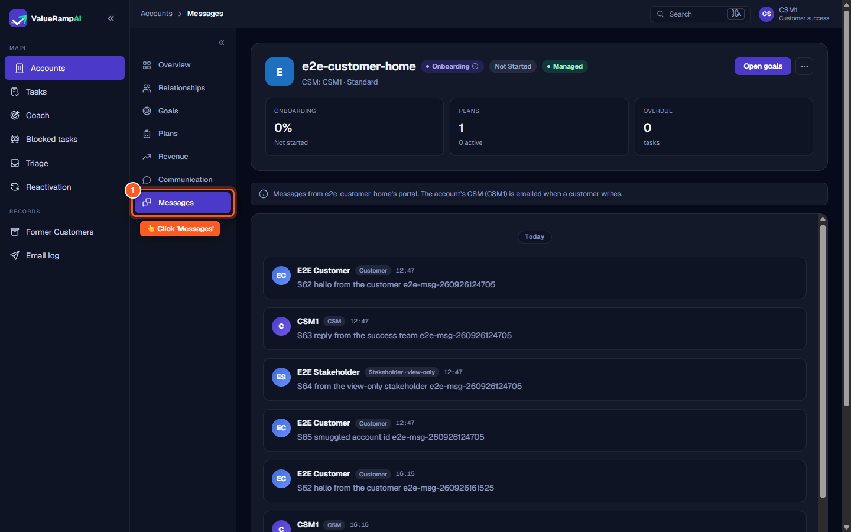Click the S62 message ending 260926124705

click(535, 278)
